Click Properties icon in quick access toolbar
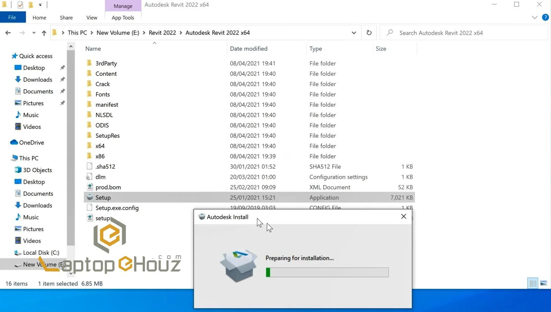 pos(20,5)
